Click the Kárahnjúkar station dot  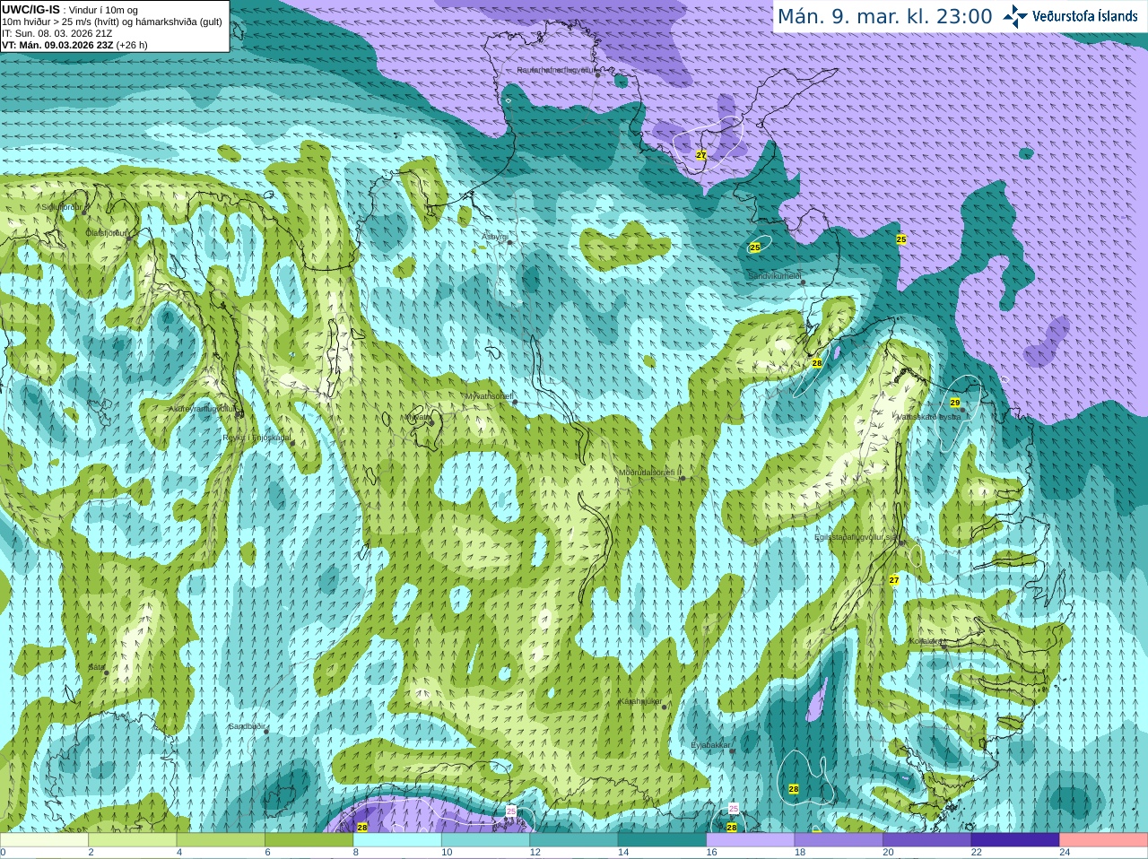(x=665, y=707)
